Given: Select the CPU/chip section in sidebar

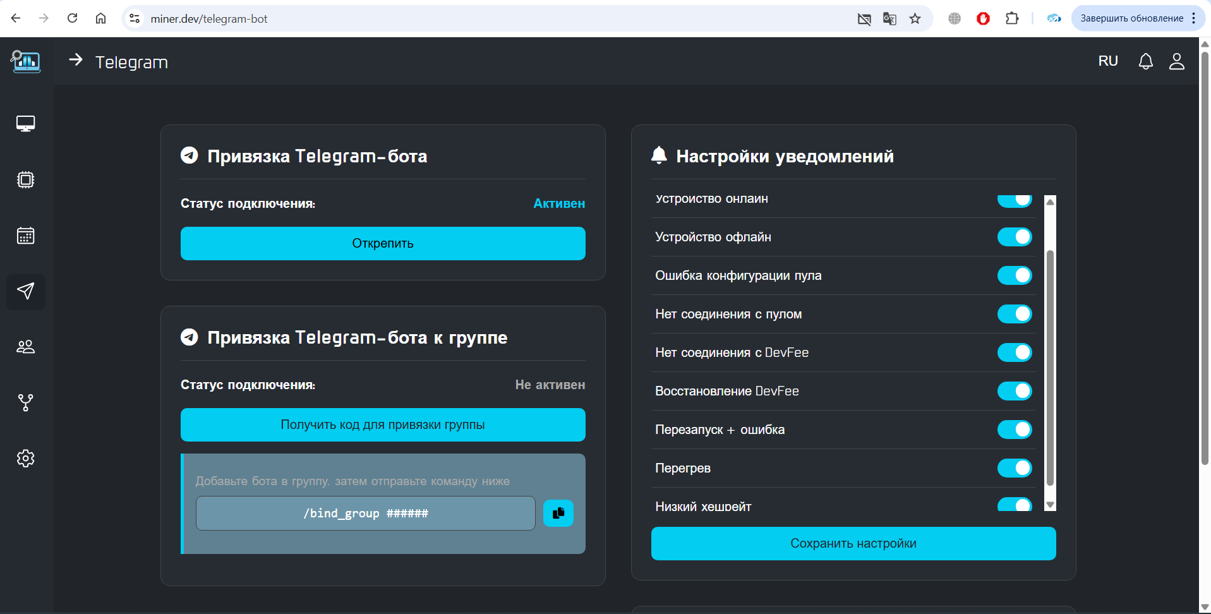Looking at the screenshot, I should 25,179.
